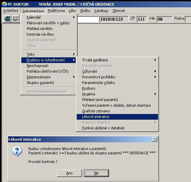Expand the Kalendář submenu

point(49,17)
